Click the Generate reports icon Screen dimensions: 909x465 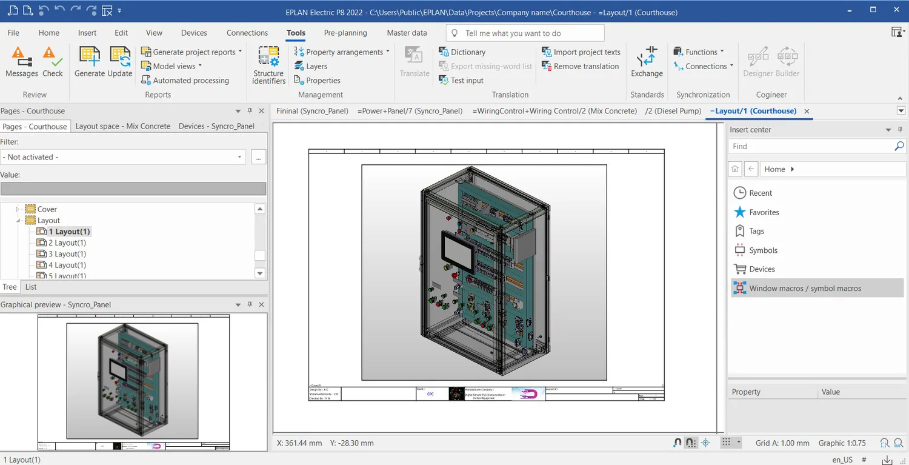90,62
